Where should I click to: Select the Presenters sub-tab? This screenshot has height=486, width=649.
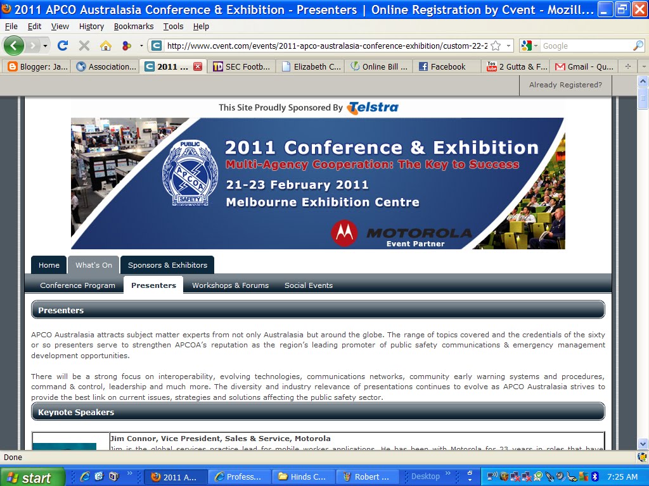pyautogui.click(x=153, y=285)
